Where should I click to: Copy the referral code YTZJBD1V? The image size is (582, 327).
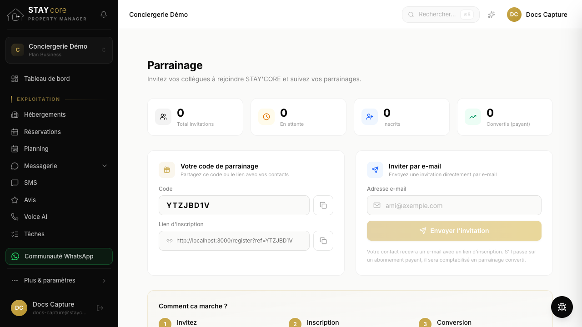click(323, 205)
